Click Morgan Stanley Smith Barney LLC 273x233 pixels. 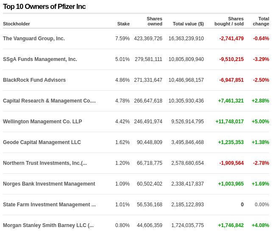tap(48, 225)
